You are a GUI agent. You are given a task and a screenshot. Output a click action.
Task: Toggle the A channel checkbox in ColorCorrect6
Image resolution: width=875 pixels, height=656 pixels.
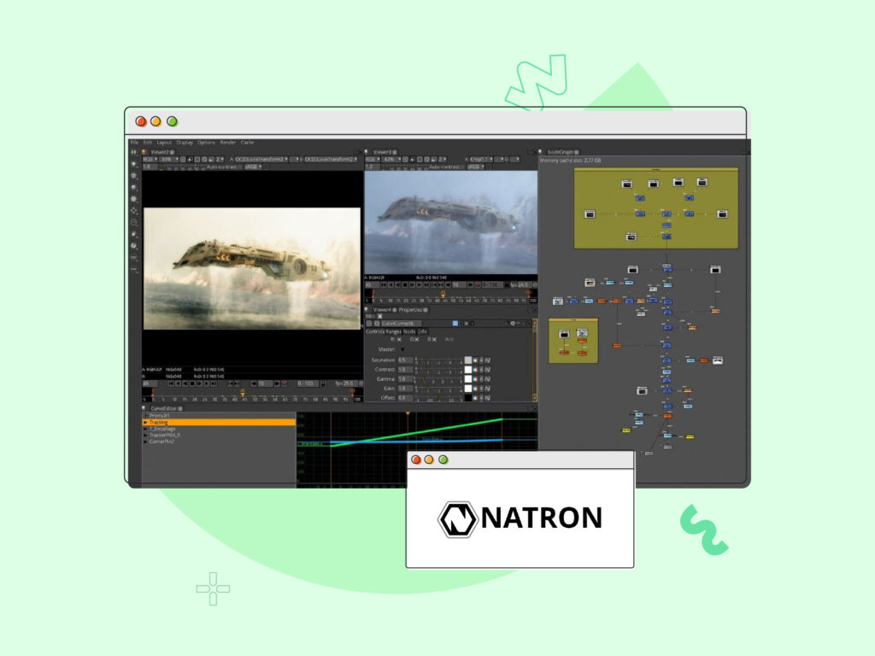(451, 339)
